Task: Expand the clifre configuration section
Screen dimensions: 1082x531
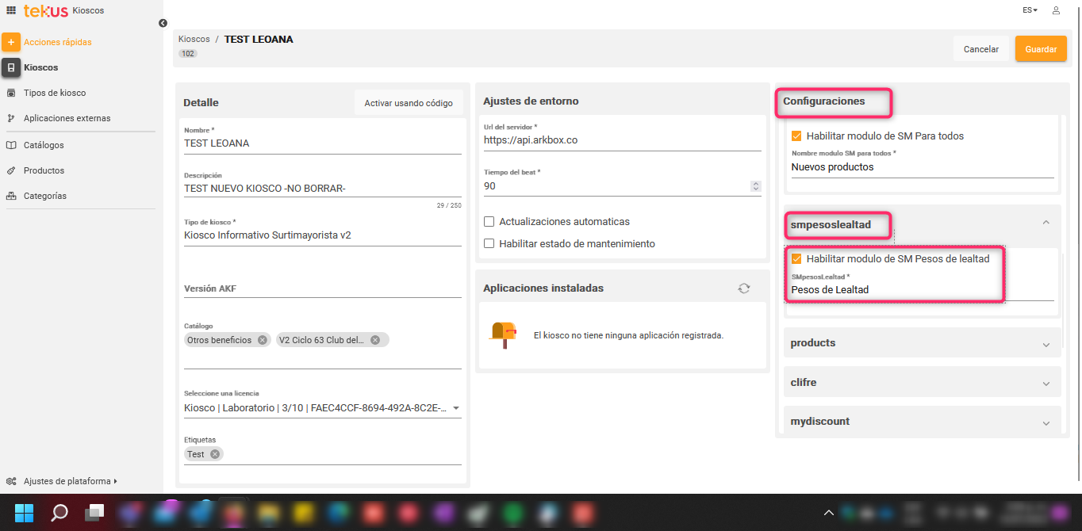Action: [1046, 383]
